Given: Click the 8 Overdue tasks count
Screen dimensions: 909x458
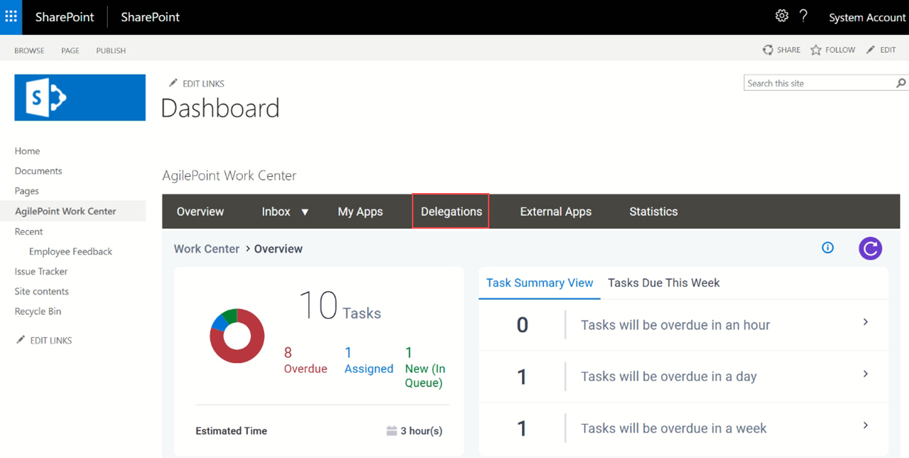Looking at the screenshot, I should pyautogui.click(x=305, y=360).
